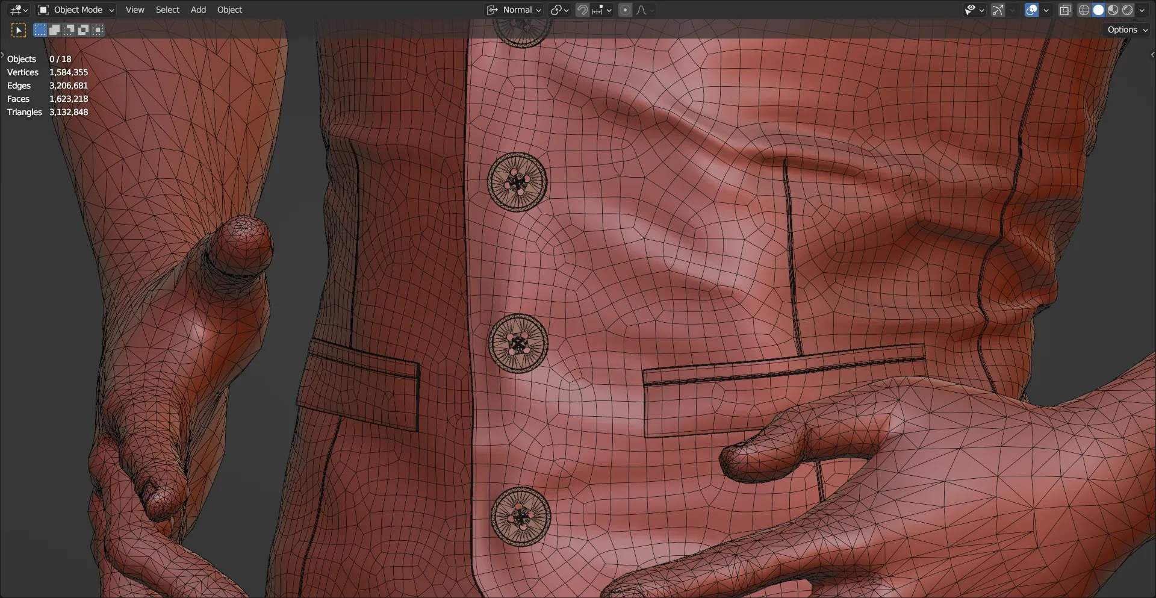1156x598 pixels.
Task: Toggle snapping magnet
Action: tap(582, 10)
